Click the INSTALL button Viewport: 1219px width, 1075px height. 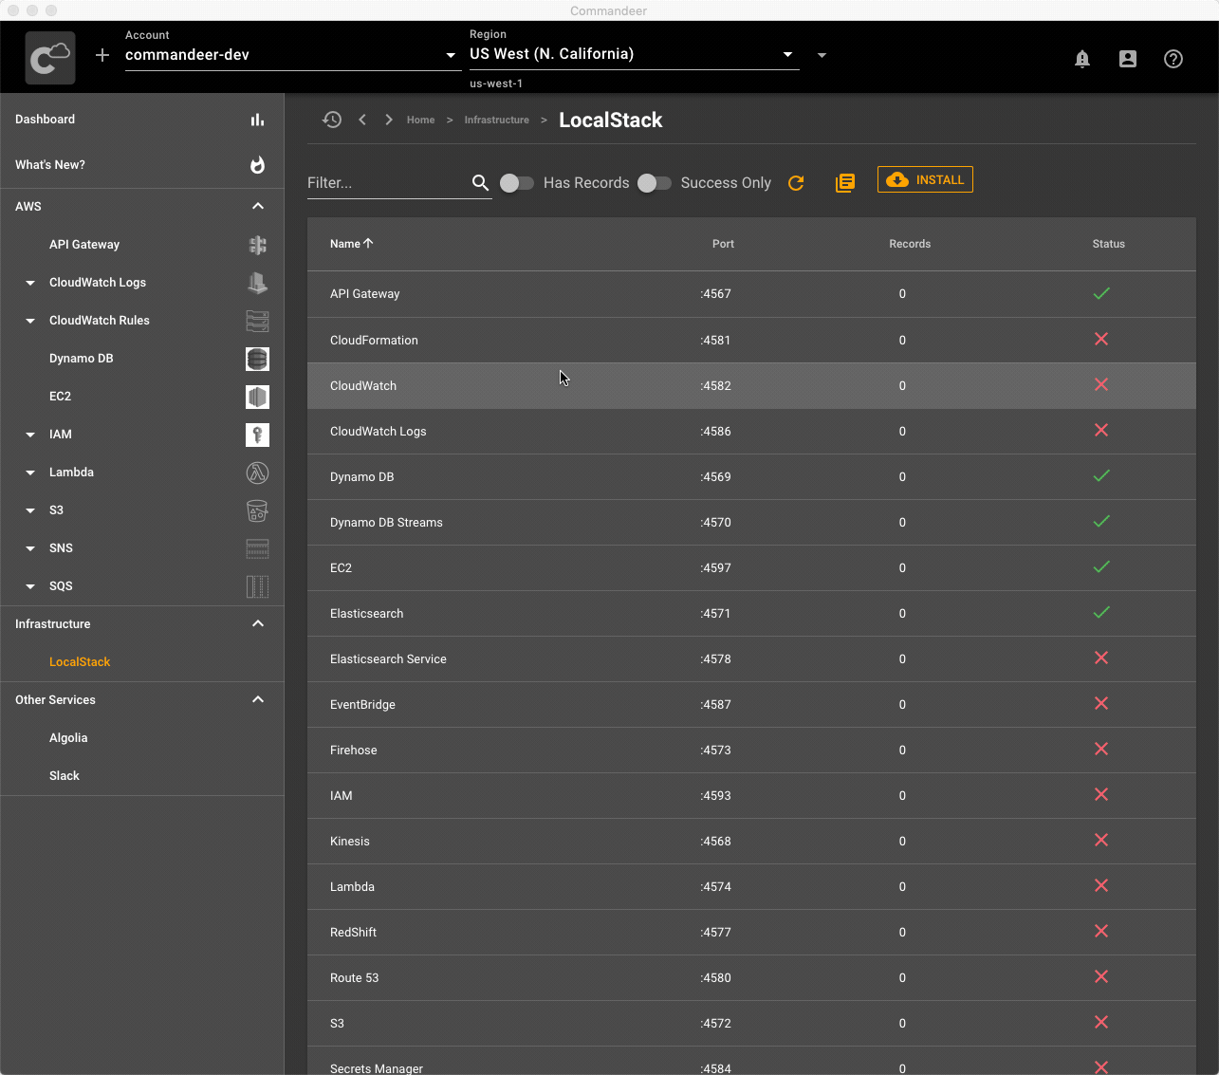pos(925,180)
